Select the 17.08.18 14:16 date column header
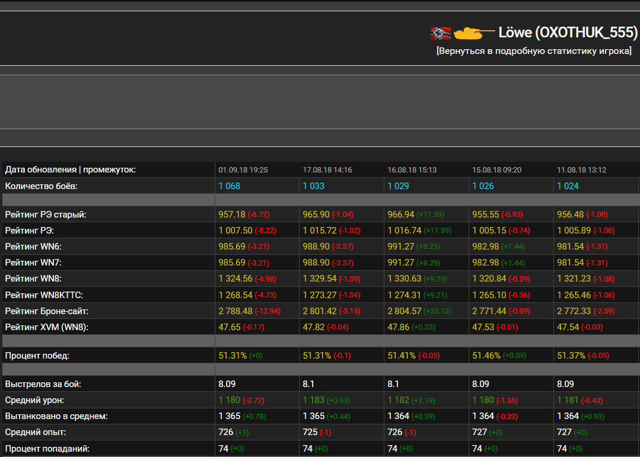Viewport: 640px width, 457px height. (x=327, y=170)
